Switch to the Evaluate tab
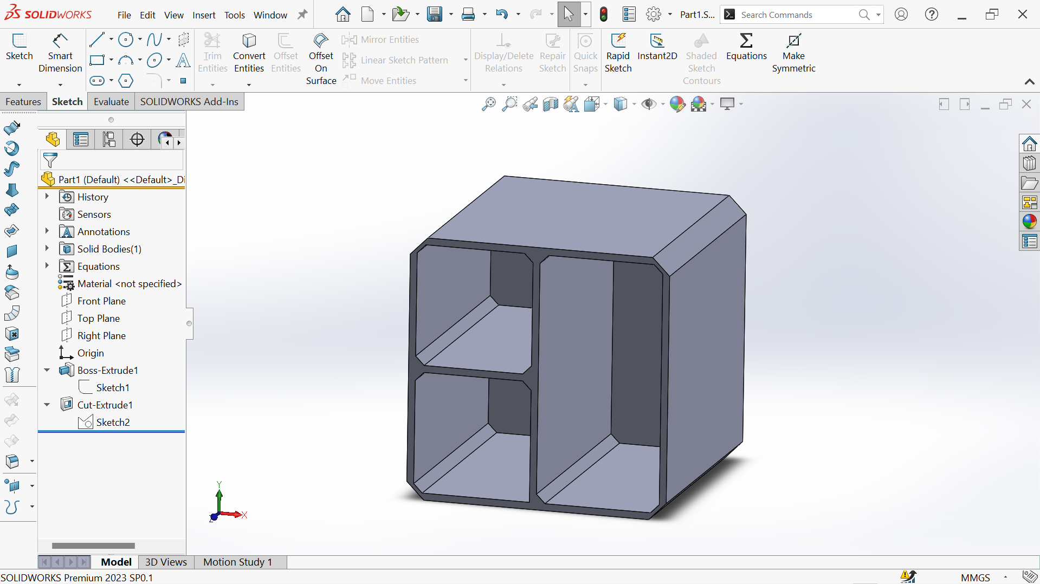 pyautogui.click(x=111, y=102)
